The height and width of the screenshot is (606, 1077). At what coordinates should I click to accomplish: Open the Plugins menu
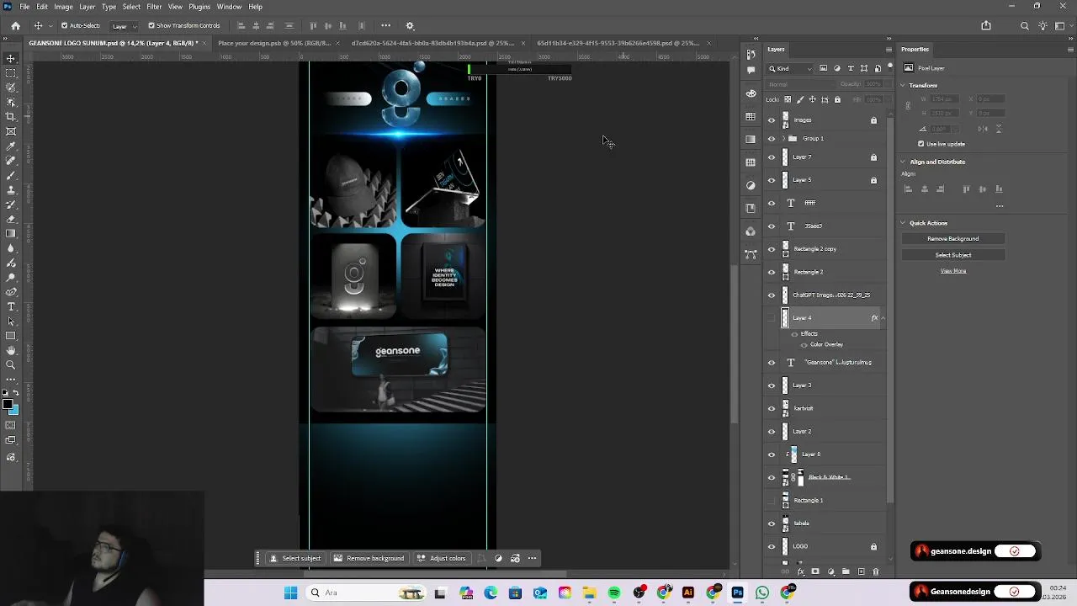coord(199,7)
